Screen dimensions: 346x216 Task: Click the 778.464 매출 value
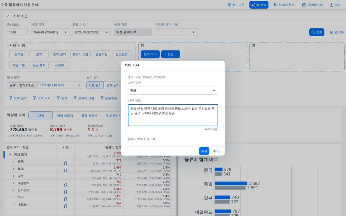click(x=18, y=130)
